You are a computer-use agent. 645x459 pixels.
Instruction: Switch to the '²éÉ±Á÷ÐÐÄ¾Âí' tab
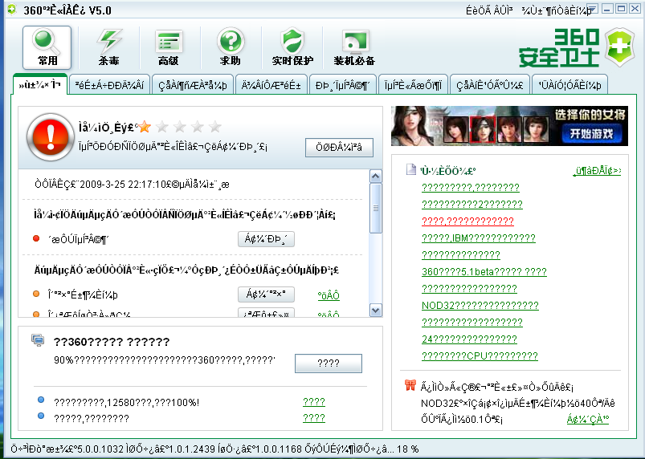109,85
